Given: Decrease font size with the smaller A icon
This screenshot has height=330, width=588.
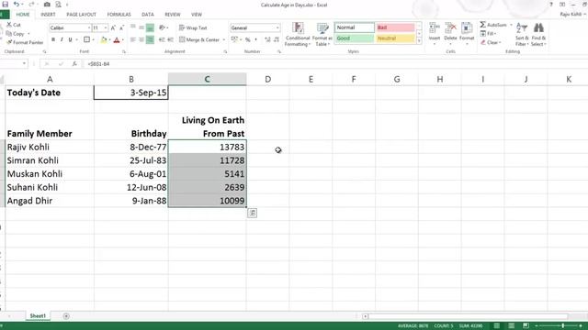Looking at the screenshot, I should click(121, 28).
